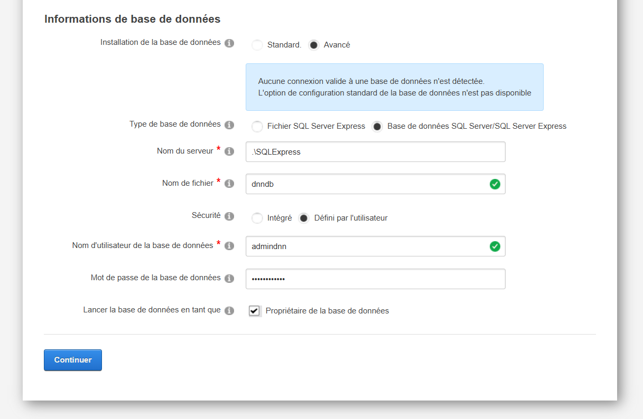Image resolution: width=643 pixels, height=419 pixels.
Task: Click info icon beside Lancer la base
Action: tap(229, 311)
